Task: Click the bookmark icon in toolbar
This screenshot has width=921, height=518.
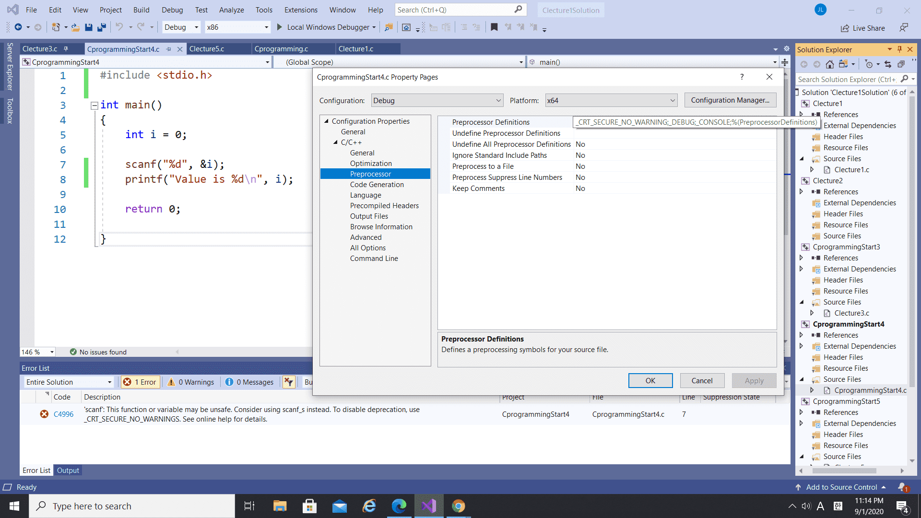Action: pos(494,27)
